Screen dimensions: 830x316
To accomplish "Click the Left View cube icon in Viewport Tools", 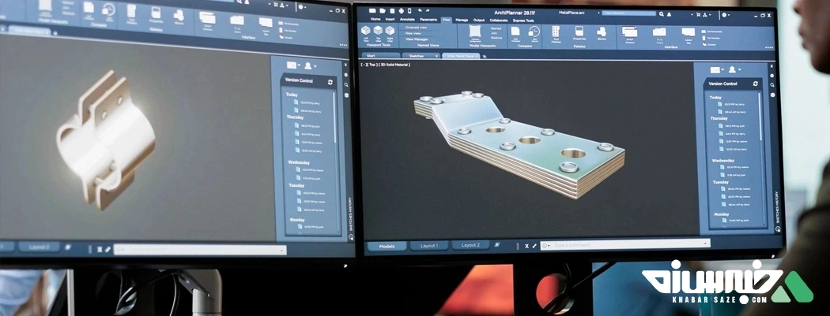I will 366,32.
